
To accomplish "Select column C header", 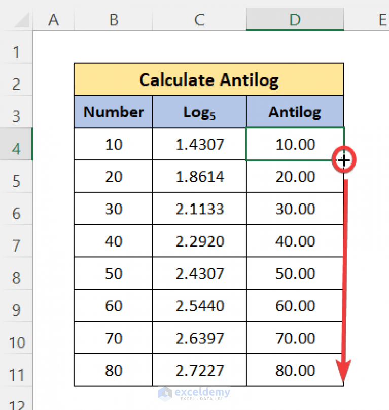I will [x=199, y=19].
